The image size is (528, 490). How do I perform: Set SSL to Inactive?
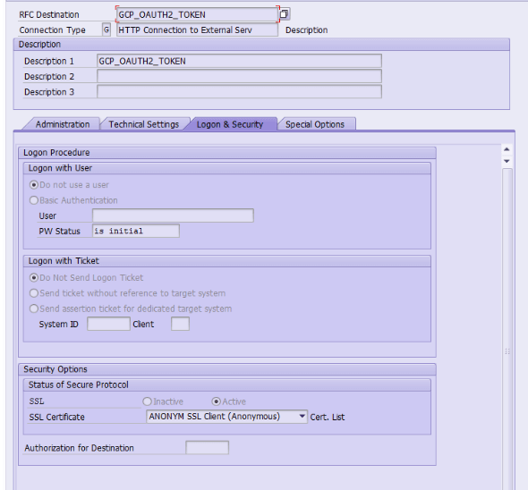[x=147, y=401]
